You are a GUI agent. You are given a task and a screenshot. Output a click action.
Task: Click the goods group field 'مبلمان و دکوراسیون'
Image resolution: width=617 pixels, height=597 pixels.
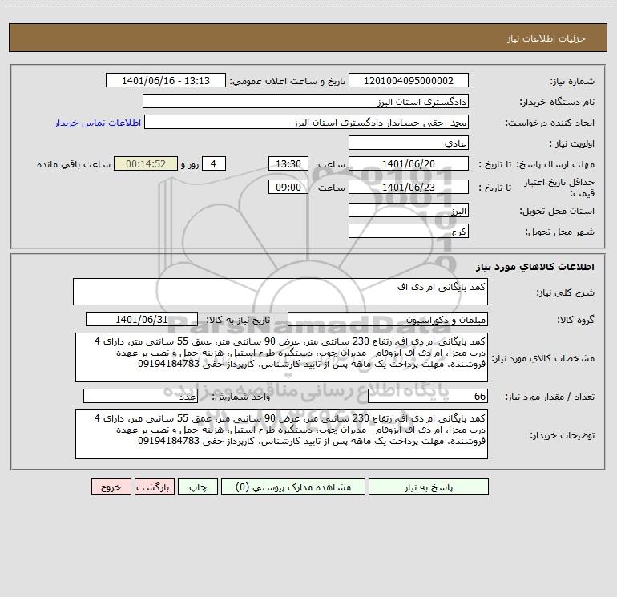pos(388,319)
